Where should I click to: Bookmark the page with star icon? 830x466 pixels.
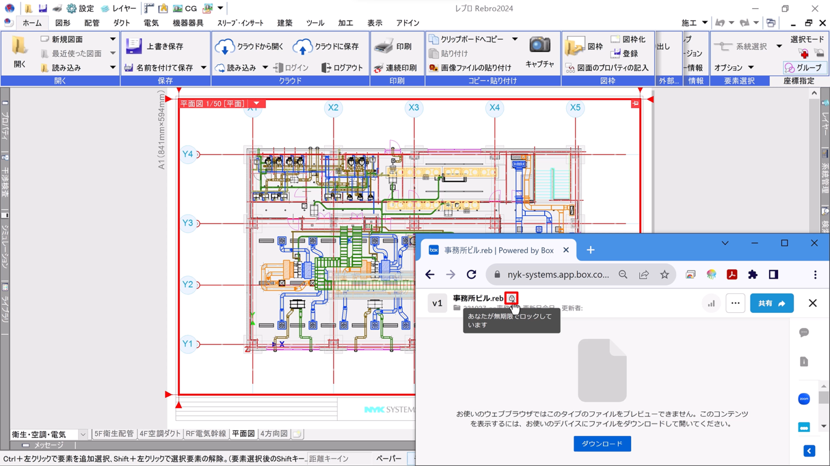click(665, 275)
